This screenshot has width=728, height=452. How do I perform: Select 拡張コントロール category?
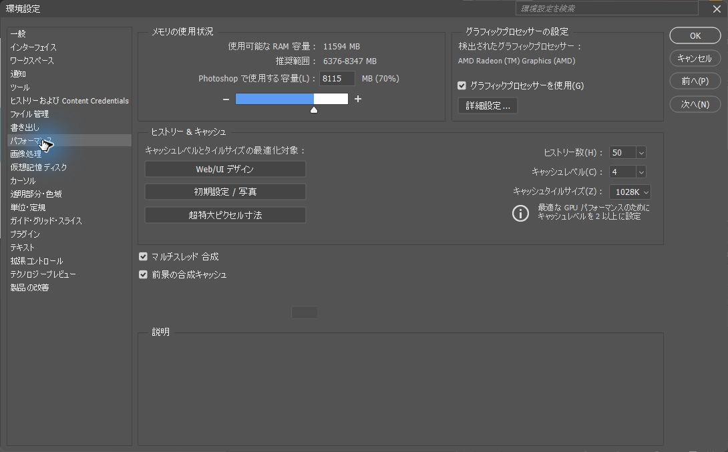[x=69, y=261]
